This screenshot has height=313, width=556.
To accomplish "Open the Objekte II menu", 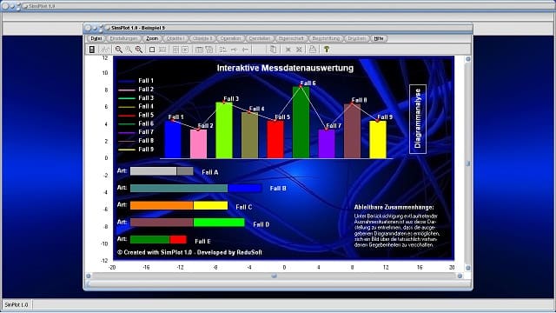I will coord(202,38).
